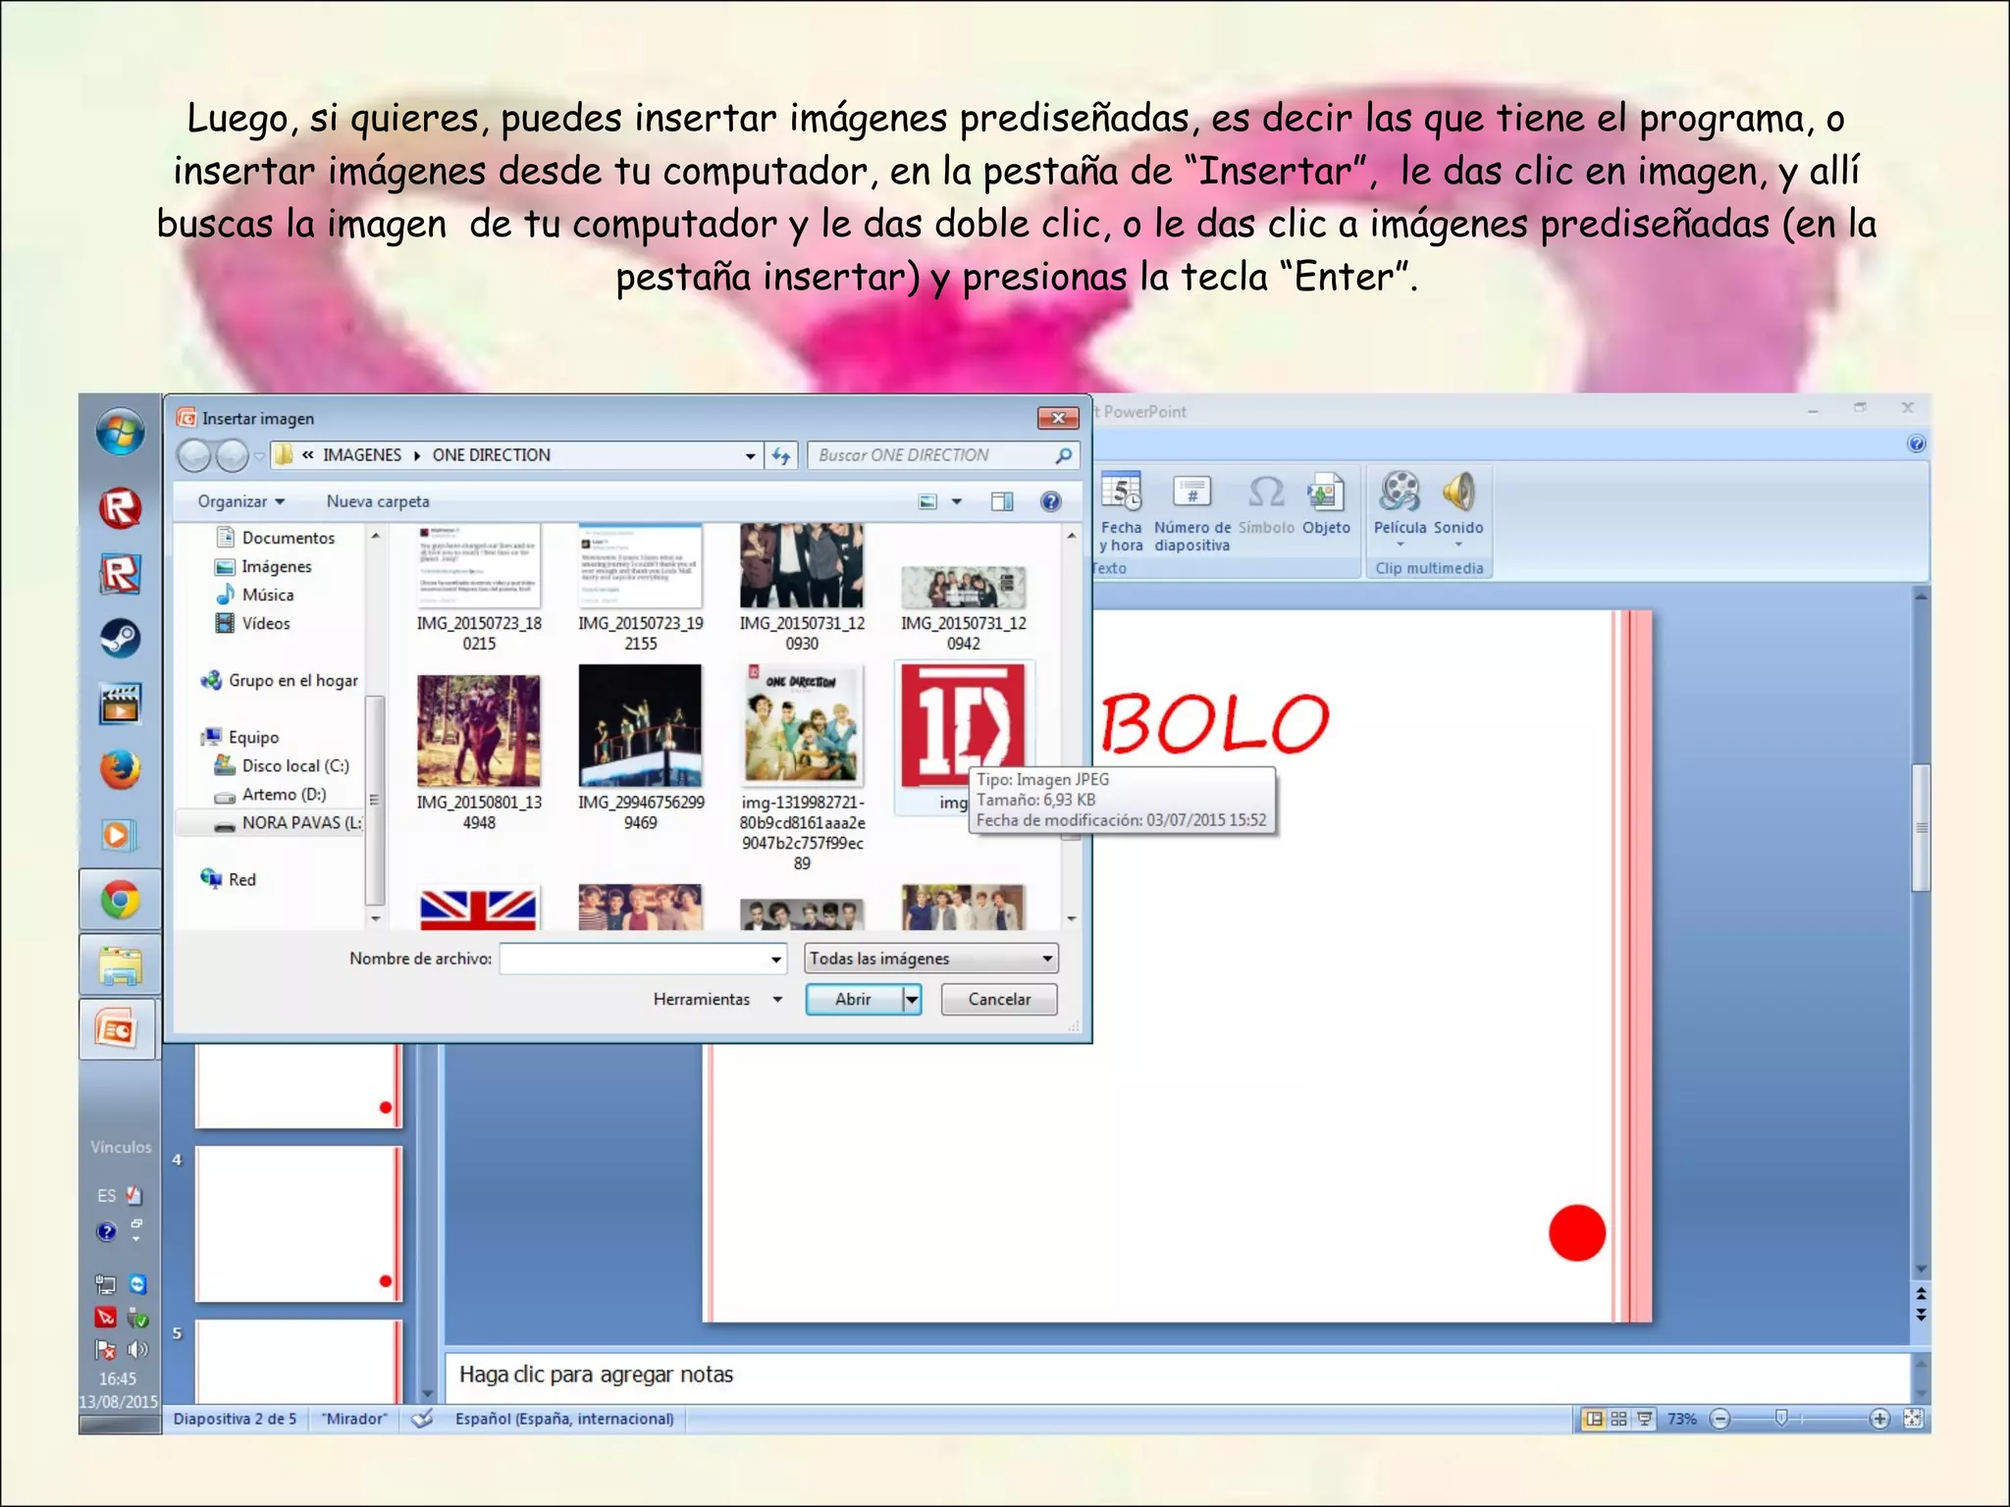The image size is (2010, 1507).
Task: Click the Cancelar button
Action: click(x=999, y=999)
